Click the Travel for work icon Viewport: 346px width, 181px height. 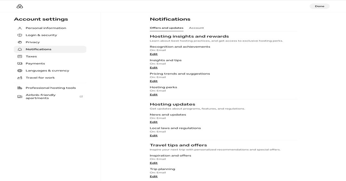pos(20,78)
